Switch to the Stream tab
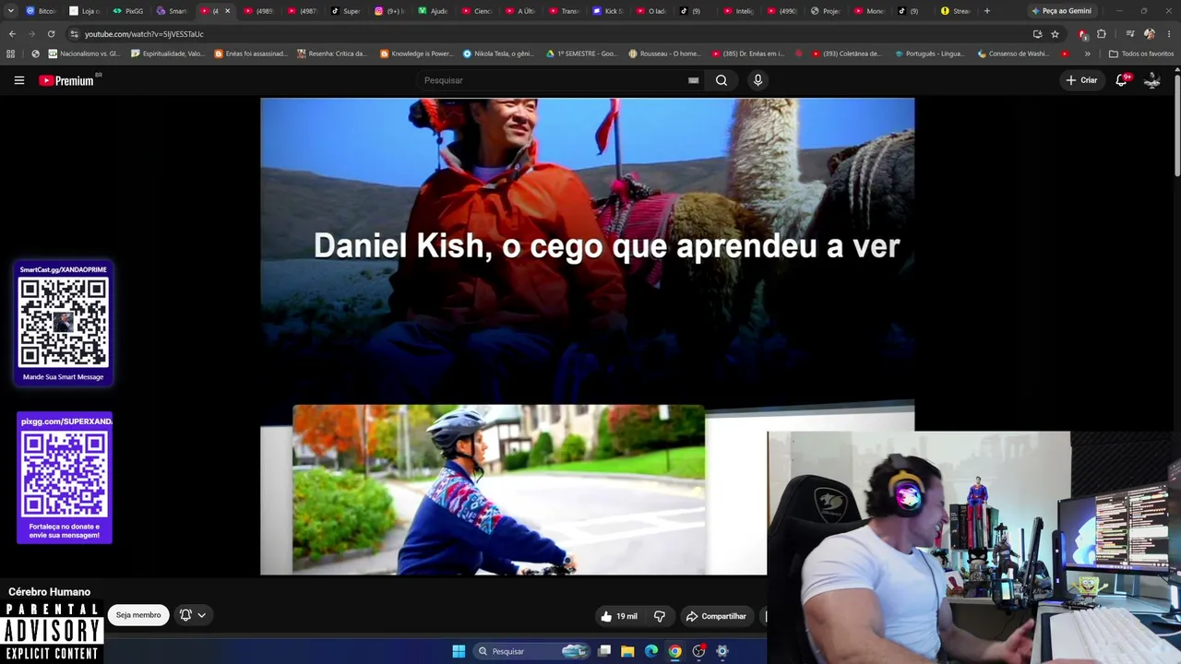This screenshot has width=1181, height=664. (955, 11)
